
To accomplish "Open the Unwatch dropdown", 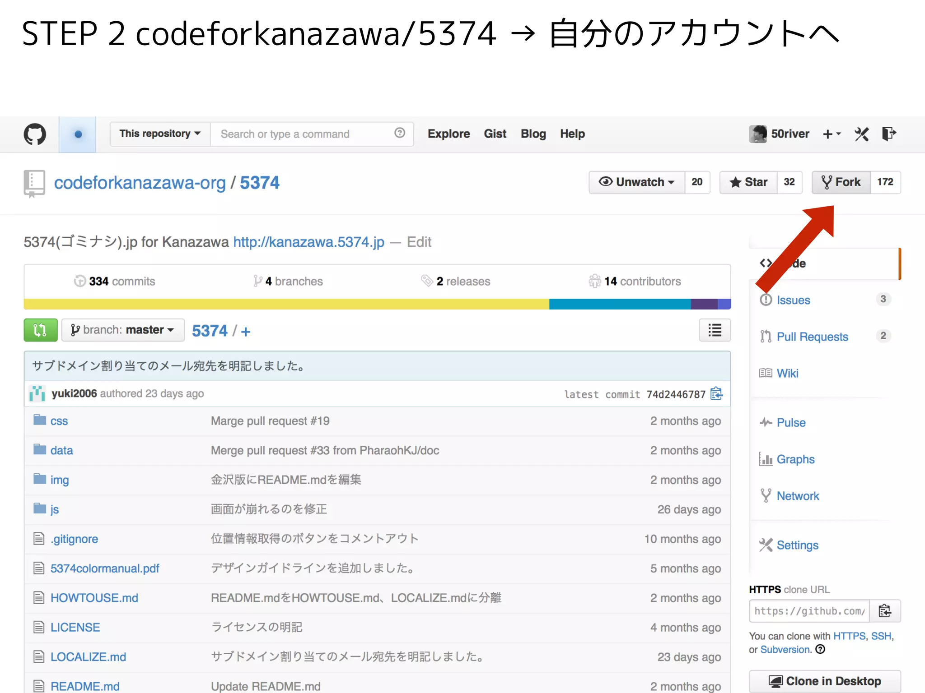I will click(x=637, y=182).
